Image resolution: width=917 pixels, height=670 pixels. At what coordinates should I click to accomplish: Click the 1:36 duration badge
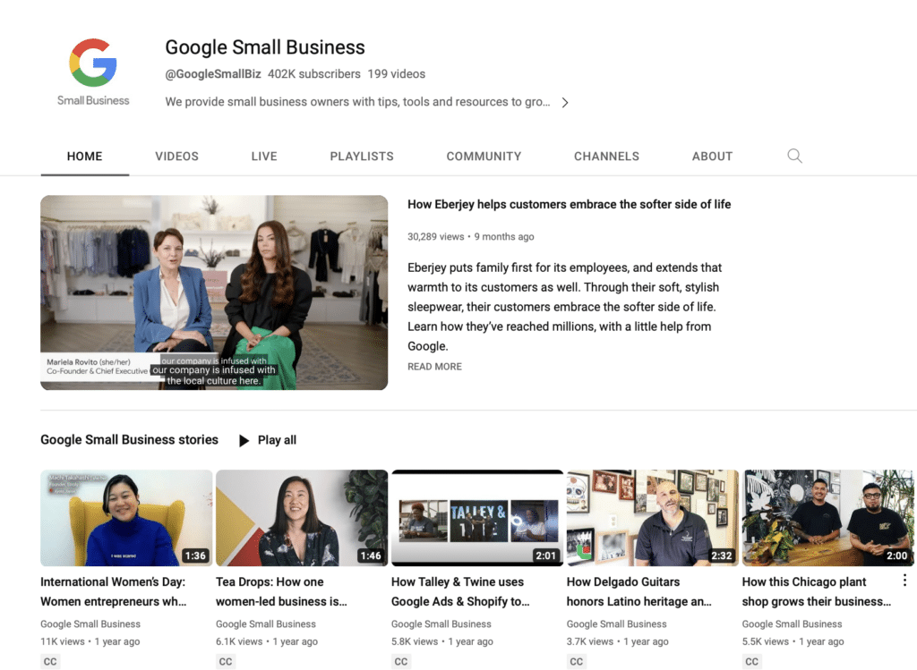[195, 556]
